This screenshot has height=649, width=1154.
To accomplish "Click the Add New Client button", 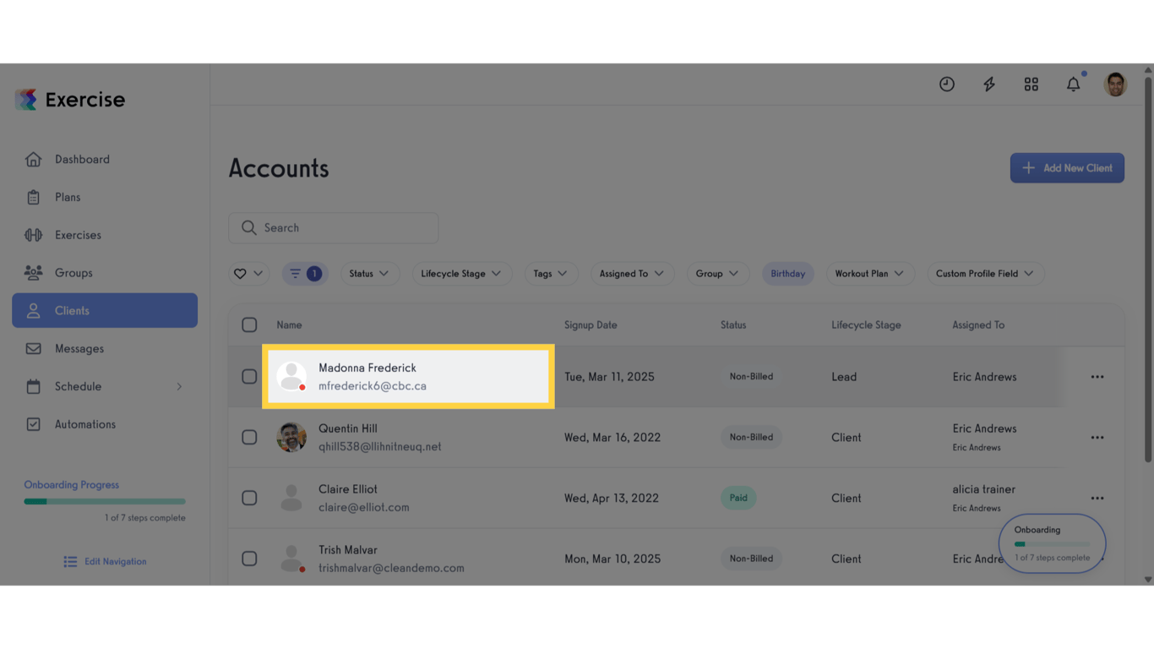I will point(1067,167).
